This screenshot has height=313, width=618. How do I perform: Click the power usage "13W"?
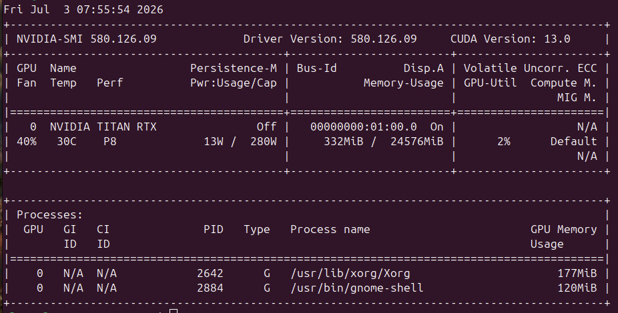[x=214, y=142]
